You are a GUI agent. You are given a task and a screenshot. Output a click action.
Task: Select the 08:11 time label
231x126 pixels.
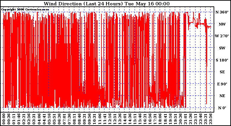pyautogui.click(x=74, y=119)
